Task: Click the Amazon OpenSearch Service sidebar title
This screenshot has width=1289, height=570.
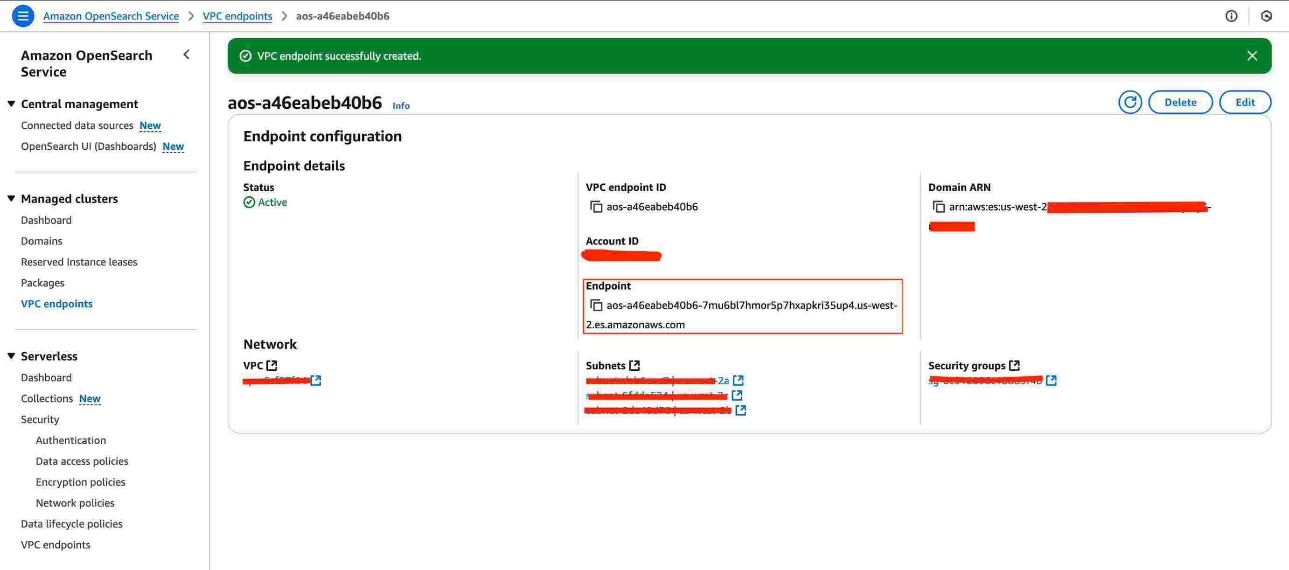Action: click(87, 63)
